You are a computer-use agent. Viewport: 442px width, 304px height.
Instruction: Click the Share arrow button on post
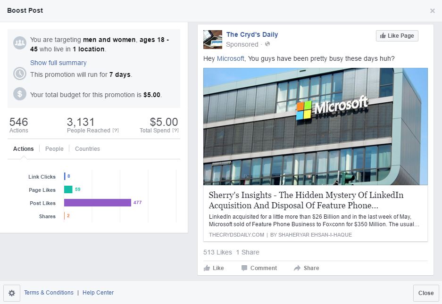(x=307, y=268)
